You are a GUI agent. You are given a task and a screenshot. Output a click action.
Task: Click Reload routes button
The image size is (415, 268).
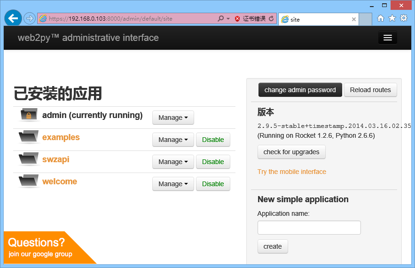point(370,90)
